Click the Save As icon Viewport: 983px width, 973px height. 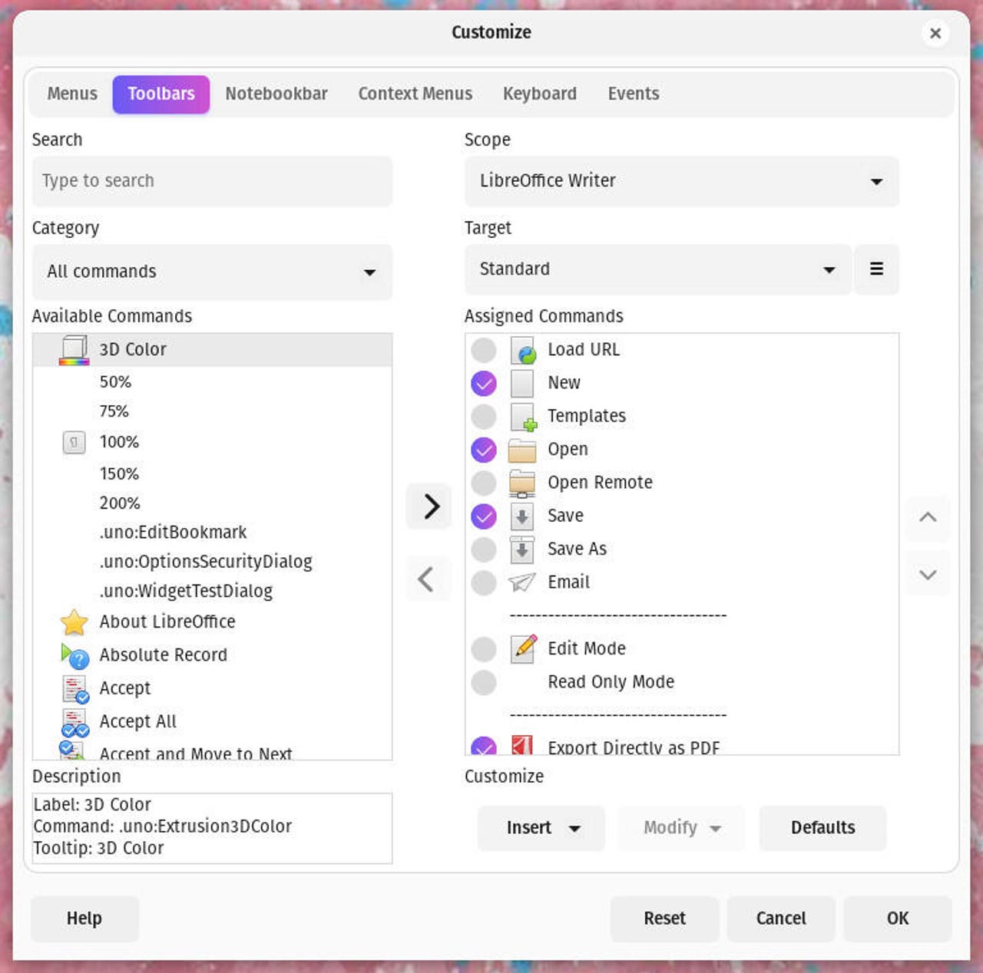coord(522,549)
